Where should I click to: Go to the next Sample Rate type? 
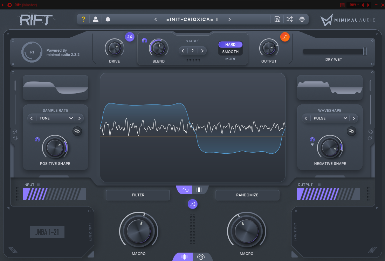pos(79,118)
